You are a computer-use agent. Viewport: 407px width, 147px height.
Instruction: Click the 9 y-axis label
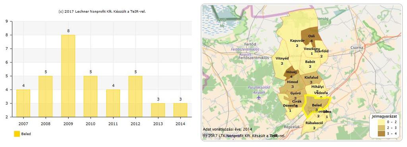click(6, 21)
